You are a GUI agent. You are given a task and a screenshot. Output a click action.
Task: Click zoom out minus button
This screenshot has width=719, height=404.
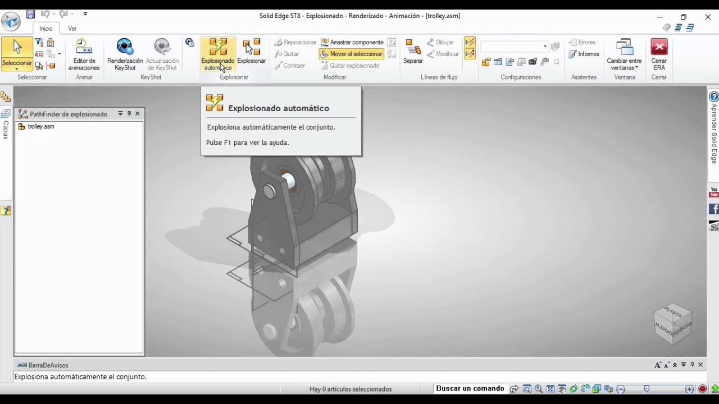click(x=621, y=389)
